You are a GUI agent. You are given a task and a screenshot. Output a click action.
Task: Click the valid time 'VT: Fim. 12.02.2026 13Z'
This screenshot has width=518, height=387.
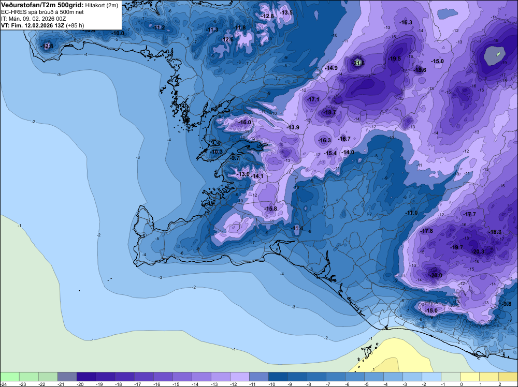tap(32, 25)
